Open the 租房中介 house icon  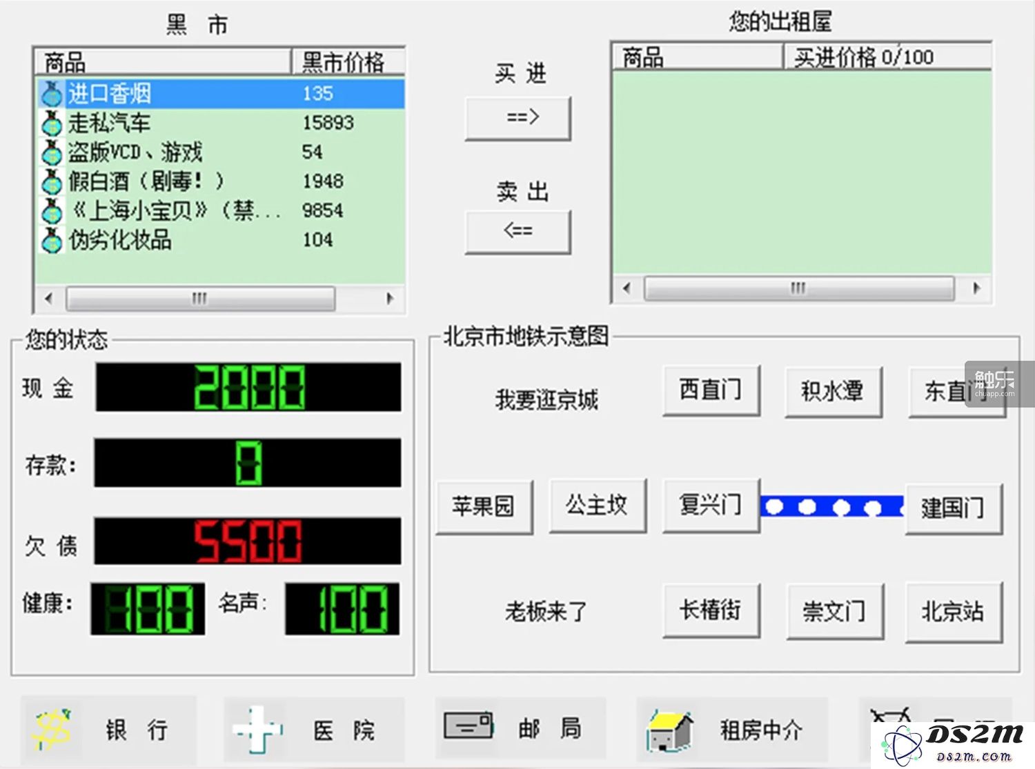tap(669, 731)
